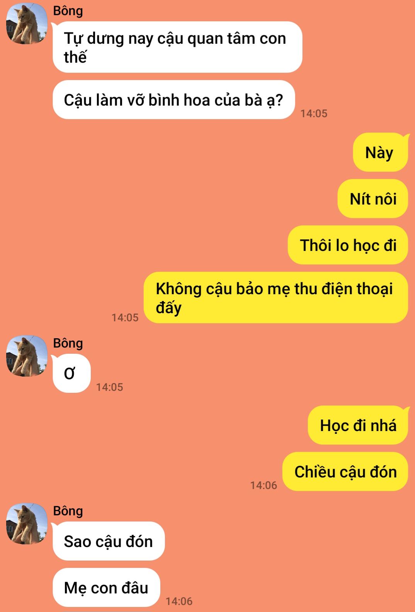This screenshot has height=612, width=415.
Task: Tap Bông's avatar beside the 'Ơ' message
Action: coord(27,356)
